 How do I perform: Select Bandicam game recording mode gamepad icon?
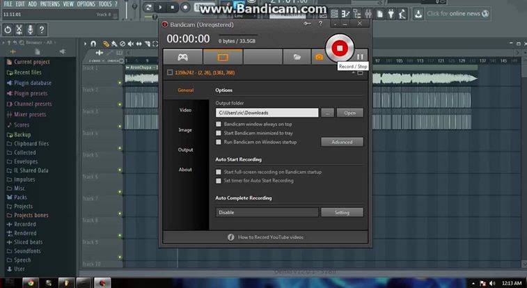click(x=182, y=58)
